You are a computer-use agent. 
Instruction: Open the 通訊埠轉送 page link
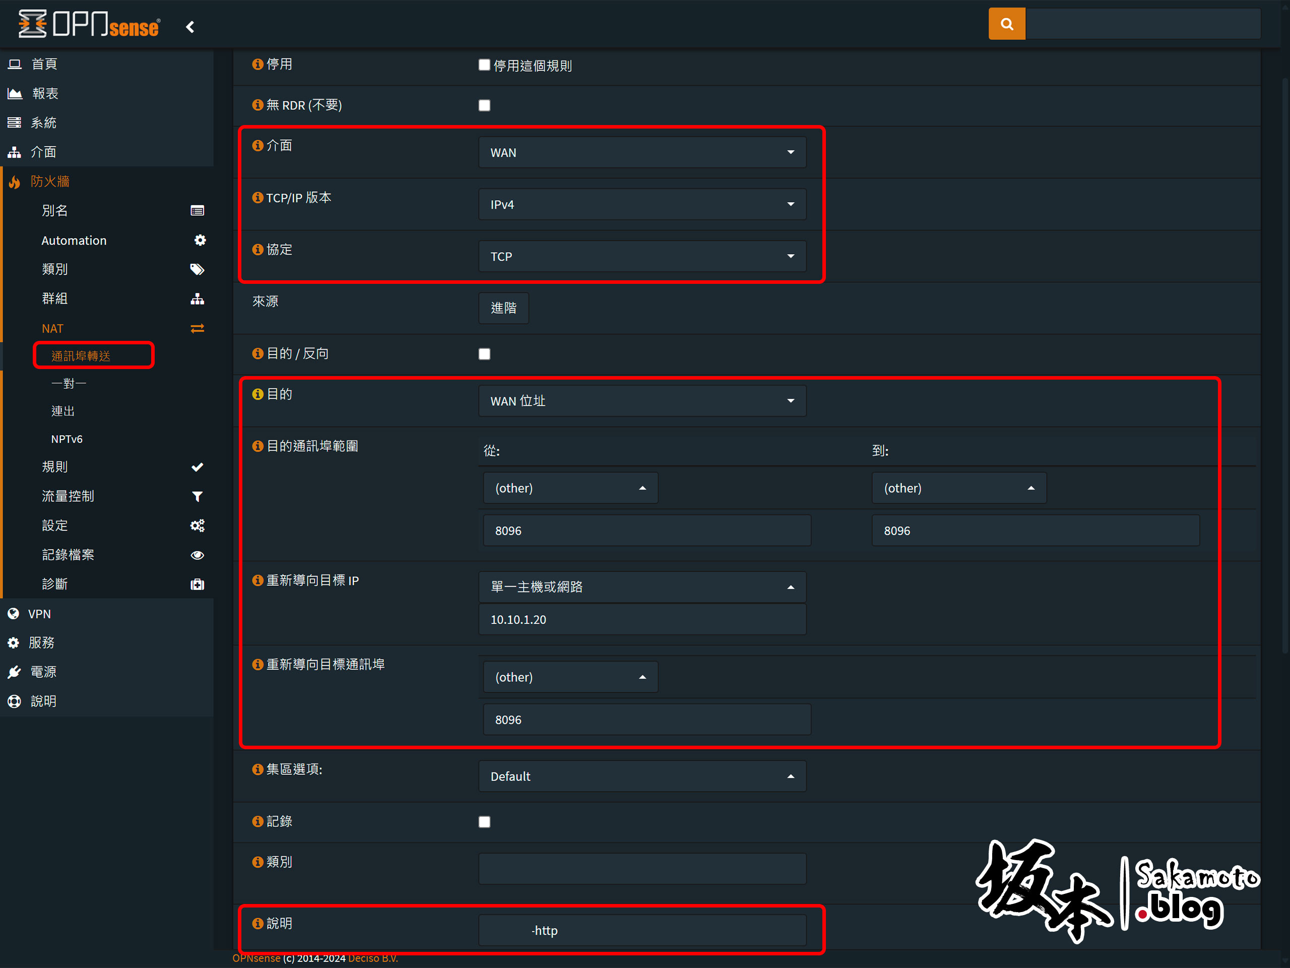pyautogui.click(x=81, y=356)
